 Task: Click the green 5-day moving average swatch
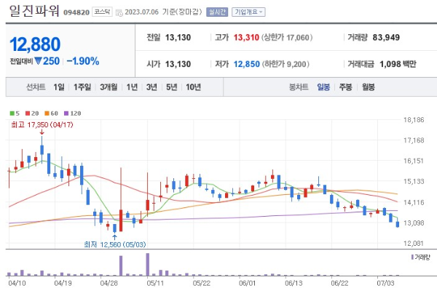tap(12, 113)
